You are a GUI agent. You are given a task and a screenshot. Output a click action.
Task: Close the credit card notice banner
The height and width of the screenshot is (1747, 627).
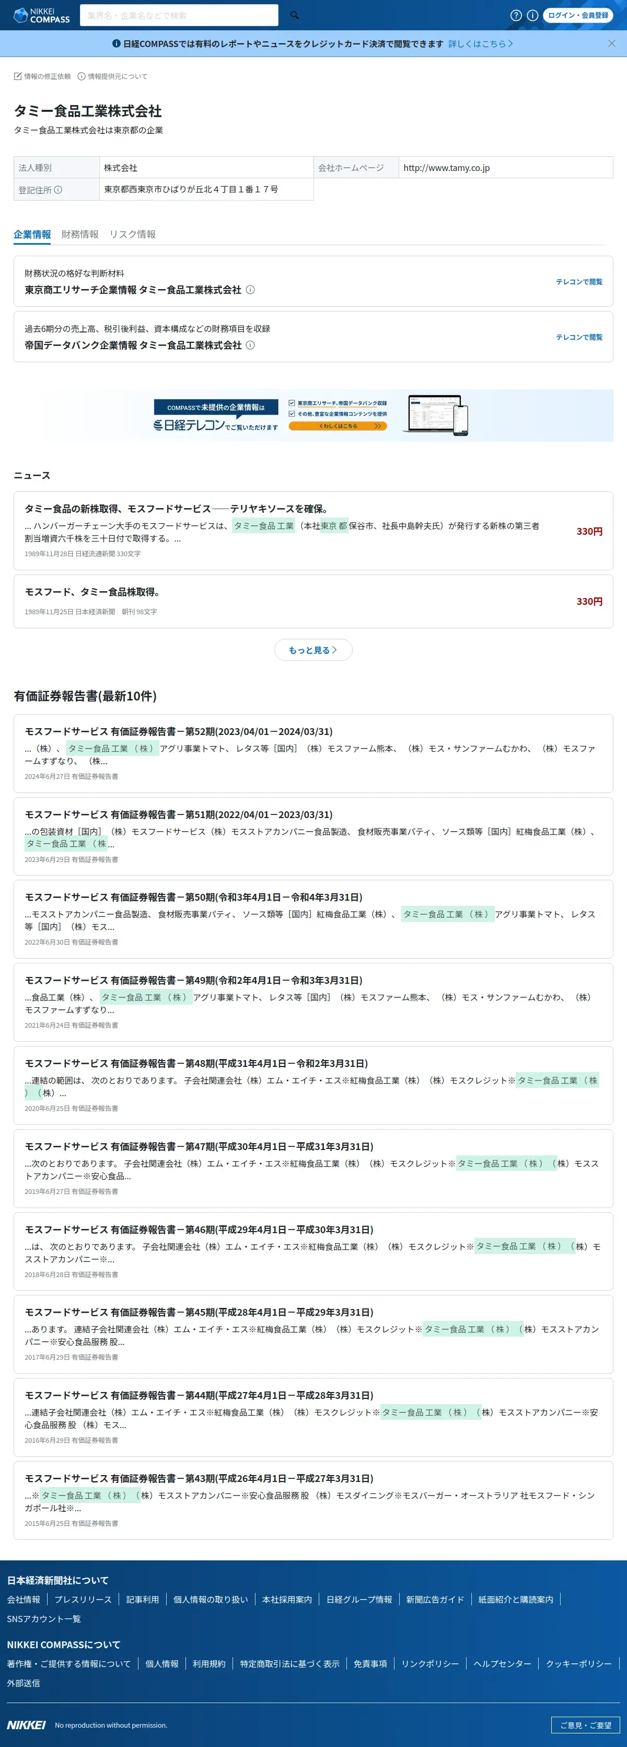pos(611,43)
